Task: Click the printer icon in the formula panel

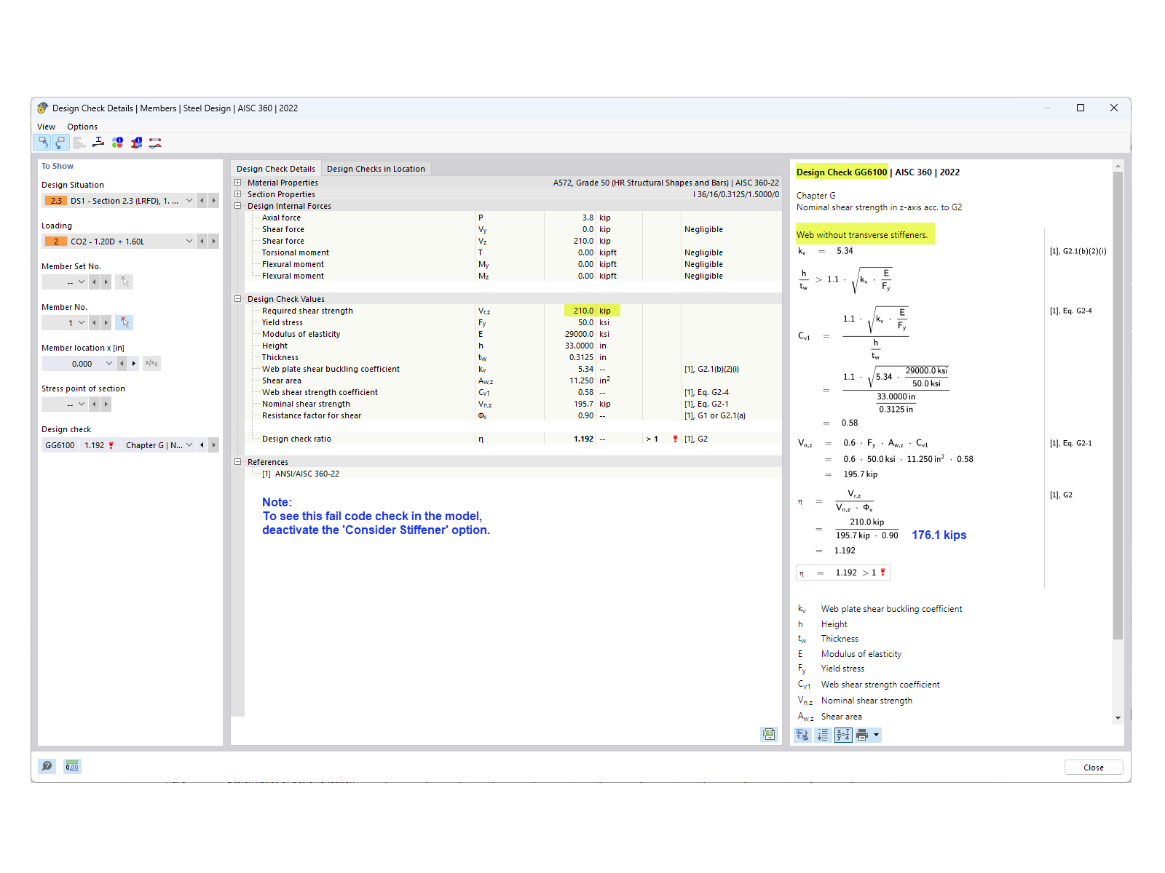Action: [x=863, y=735]
